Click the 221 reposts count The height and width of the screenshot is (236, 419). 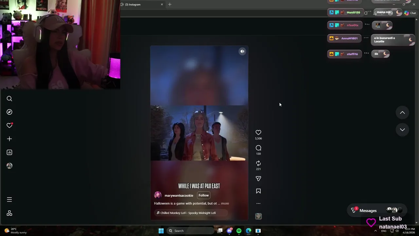coord(258,169)
